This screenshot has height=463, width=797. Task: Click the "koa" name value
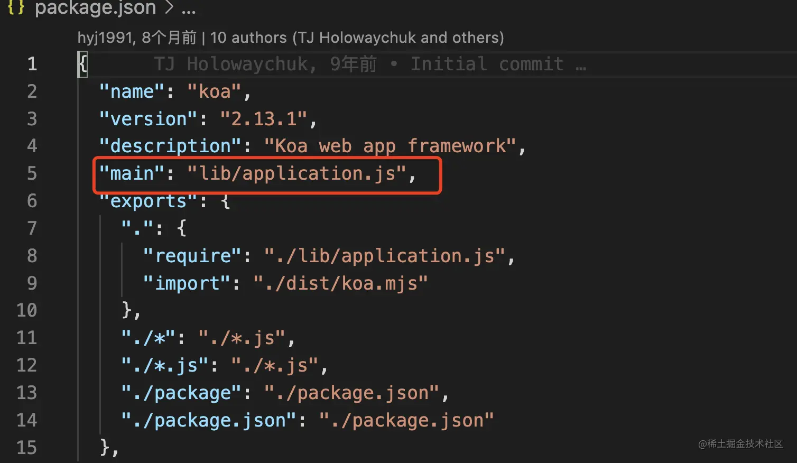point(215,91)
